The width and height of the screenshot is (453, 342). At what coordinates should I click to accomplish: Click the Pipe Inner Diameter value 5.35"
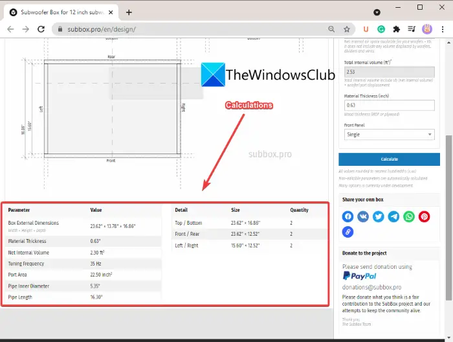click(94, 286)
